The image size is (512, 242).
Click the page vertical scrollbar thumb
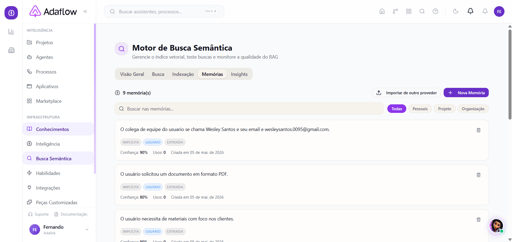[510, 74]
